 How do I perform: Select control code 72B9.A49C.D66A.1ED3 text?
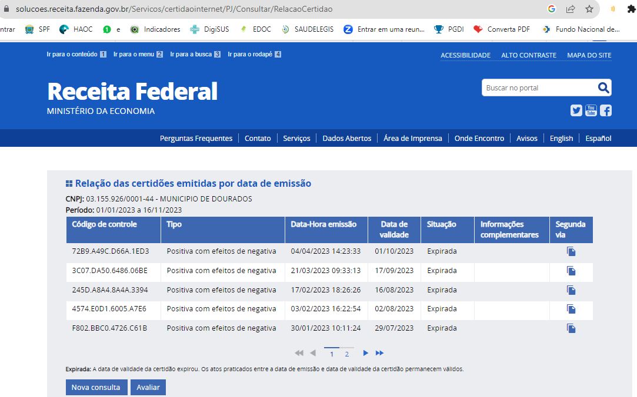[x=111, y=251]
